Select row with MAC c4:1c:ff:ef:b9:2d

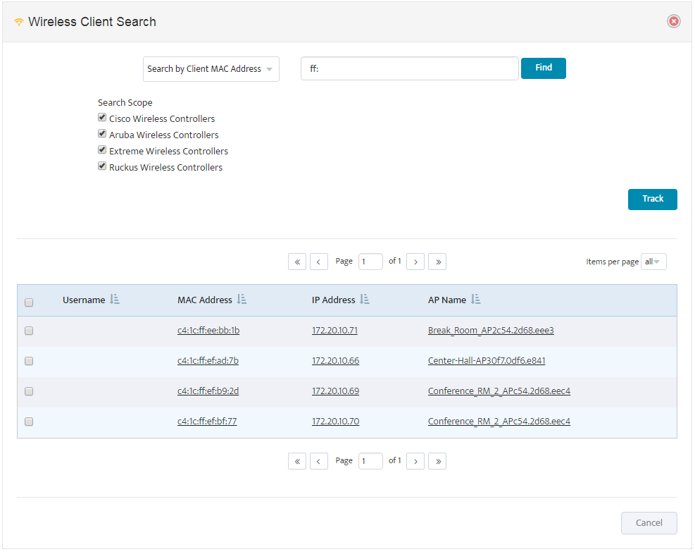(29, 391)
